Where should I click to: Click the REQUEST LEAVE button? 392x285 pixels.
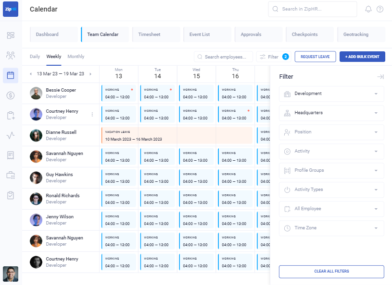315,56
